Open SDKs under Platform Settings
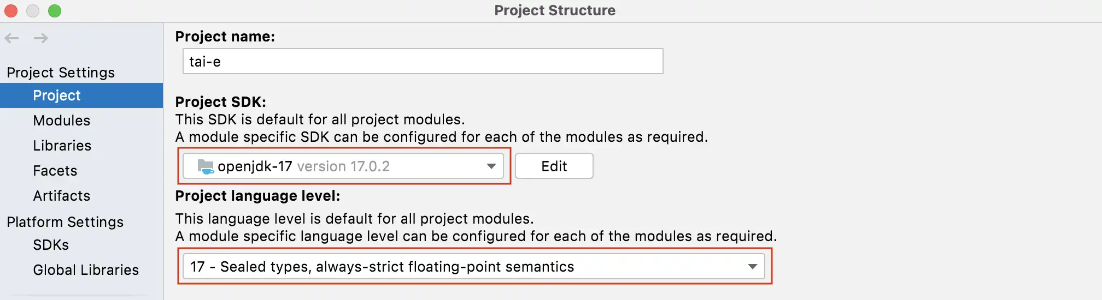Screen dimensions: 1102x300 point(51,245)
